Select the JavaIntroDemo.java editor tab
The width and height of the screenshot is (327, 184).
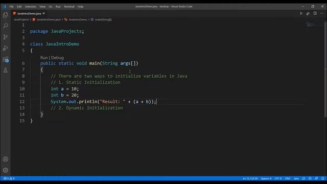pyautogui.click(x=29, y=13)
